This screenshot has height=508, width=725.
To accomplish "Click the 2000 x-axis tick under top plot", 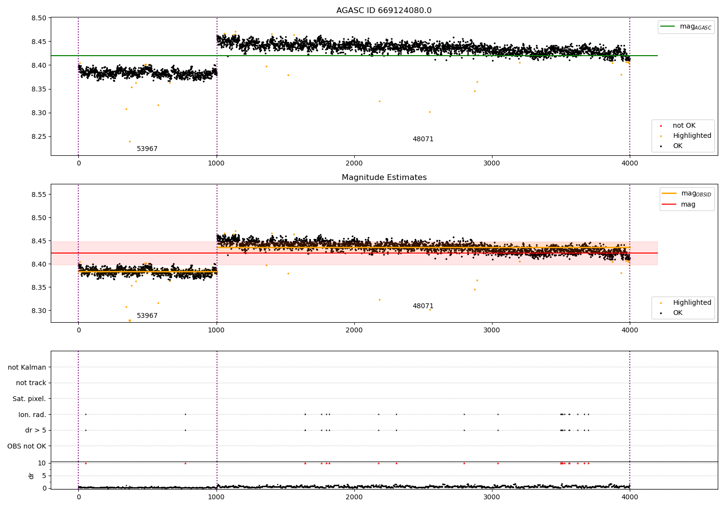I will coord(354,164).
